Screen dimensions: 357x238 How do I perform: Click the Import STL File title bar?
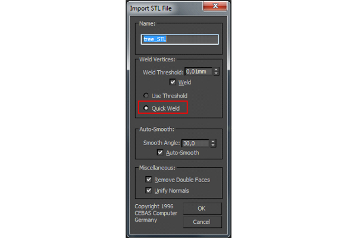165,8
